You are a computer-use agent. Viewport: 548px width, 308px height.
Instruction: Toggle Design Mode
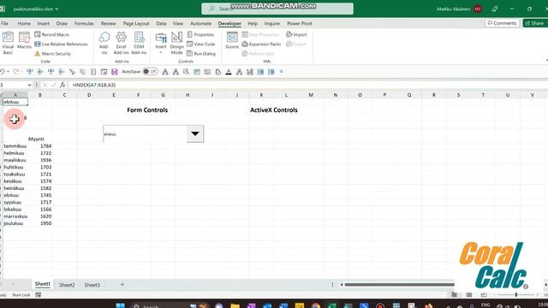click(x=177, y=43)
